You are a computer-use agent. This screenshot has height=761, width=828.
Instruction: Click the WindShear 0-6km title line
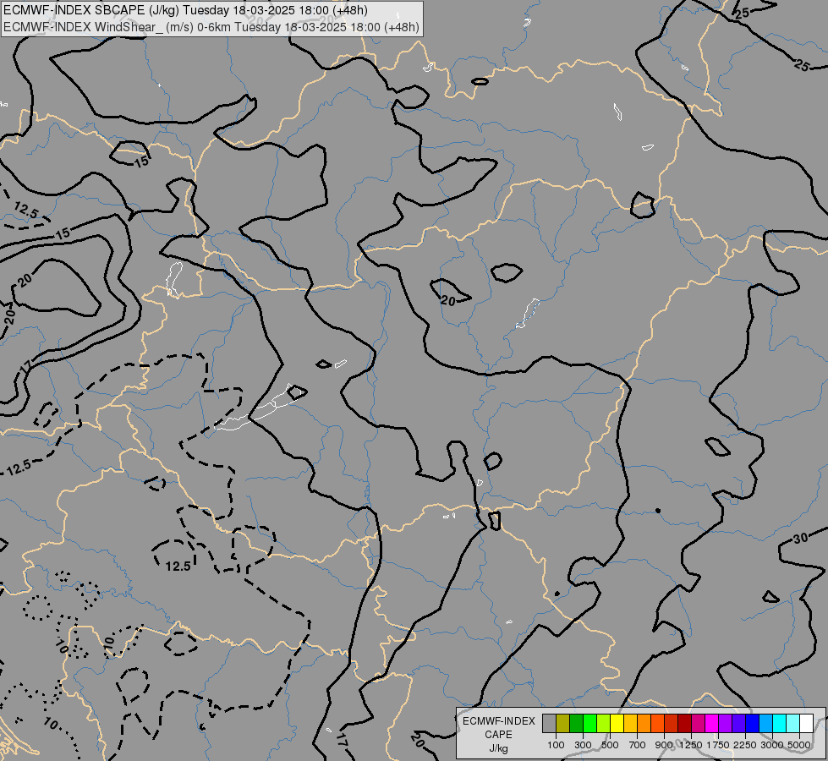coord(211,27)
